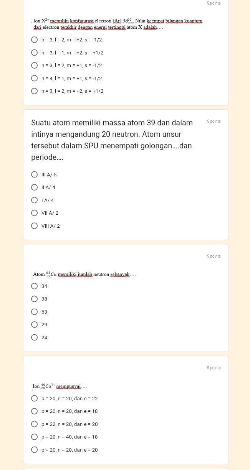This screenshot has width=250, height=470.
Task: Select answer 38 for the Cu neutron question
Action: tap(34, 299)
